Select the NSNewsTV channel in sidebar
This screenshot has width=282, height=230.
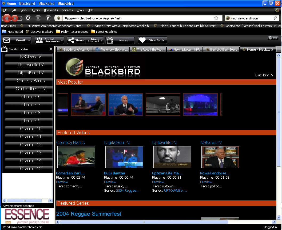29,57
